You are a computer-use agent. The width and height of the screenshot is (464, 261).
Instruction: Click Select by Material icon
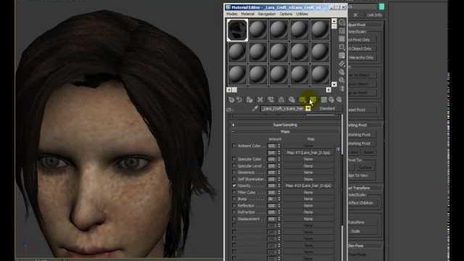(x=341, y=80)
